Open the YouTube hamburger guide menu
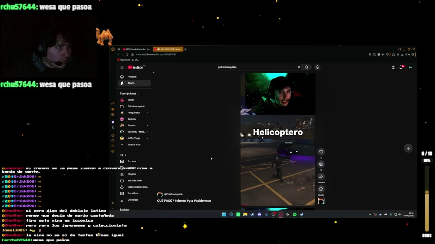 click(x=122, y=67)
